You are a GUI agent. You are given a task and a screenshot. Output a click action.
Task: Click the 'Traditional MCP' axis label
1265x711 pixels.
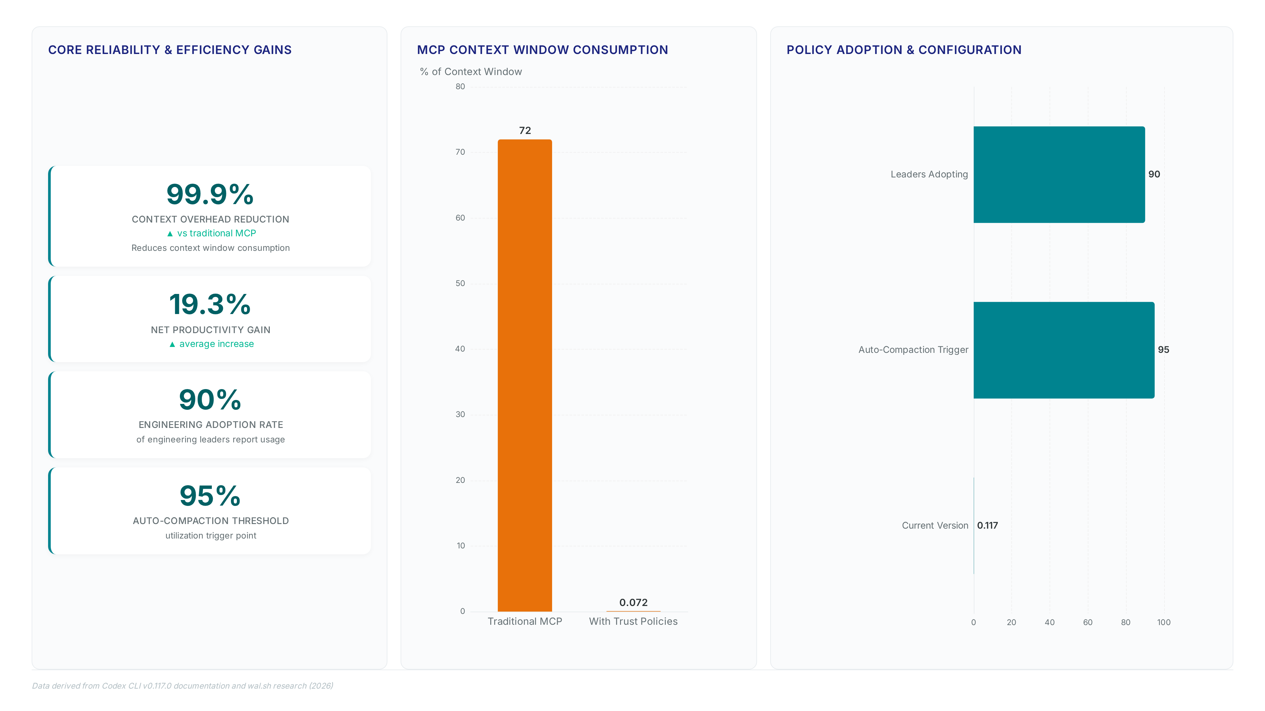(x=524, y=621)
